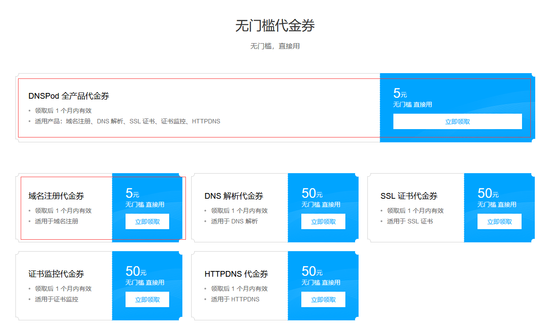Claim the SSL 证书代金券 coupon
This screenshot has width=548, height=334.
coord(500,221)
